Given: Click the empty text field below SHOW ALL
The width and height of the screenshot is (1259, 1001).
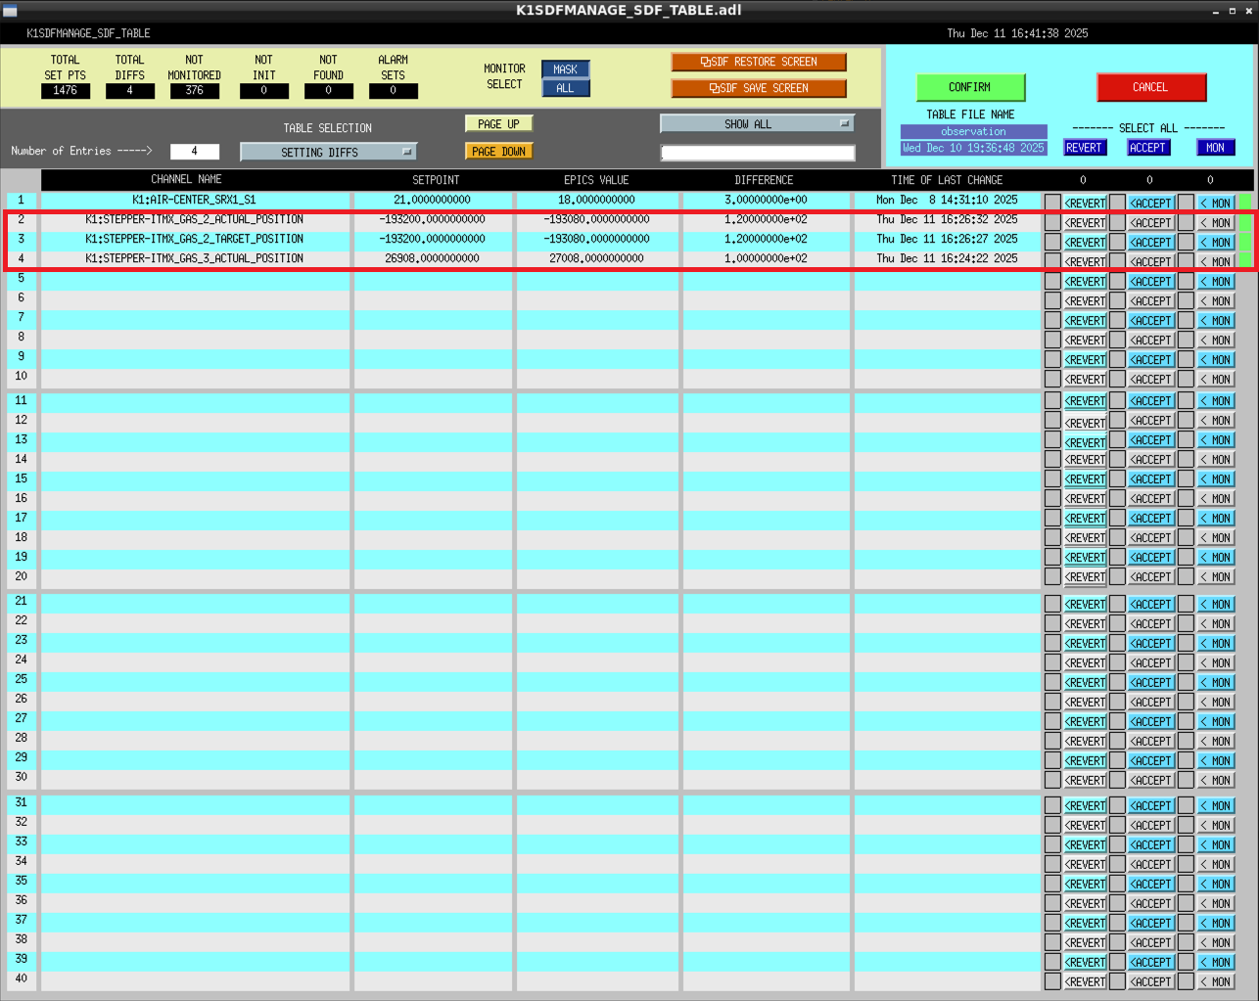Looking at the screenshot, I should pyautogui.click(x=757, y=153).
